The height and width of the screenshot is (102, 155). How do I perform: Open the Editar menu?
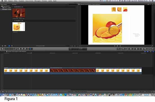pyautogui.click(x=15, y=1)
